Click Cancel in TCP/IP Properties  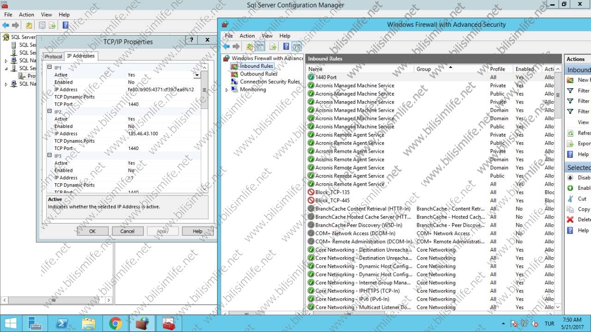coord(127,231)
